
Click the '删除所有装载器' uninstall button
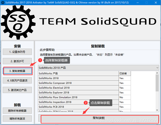[17, 111]
